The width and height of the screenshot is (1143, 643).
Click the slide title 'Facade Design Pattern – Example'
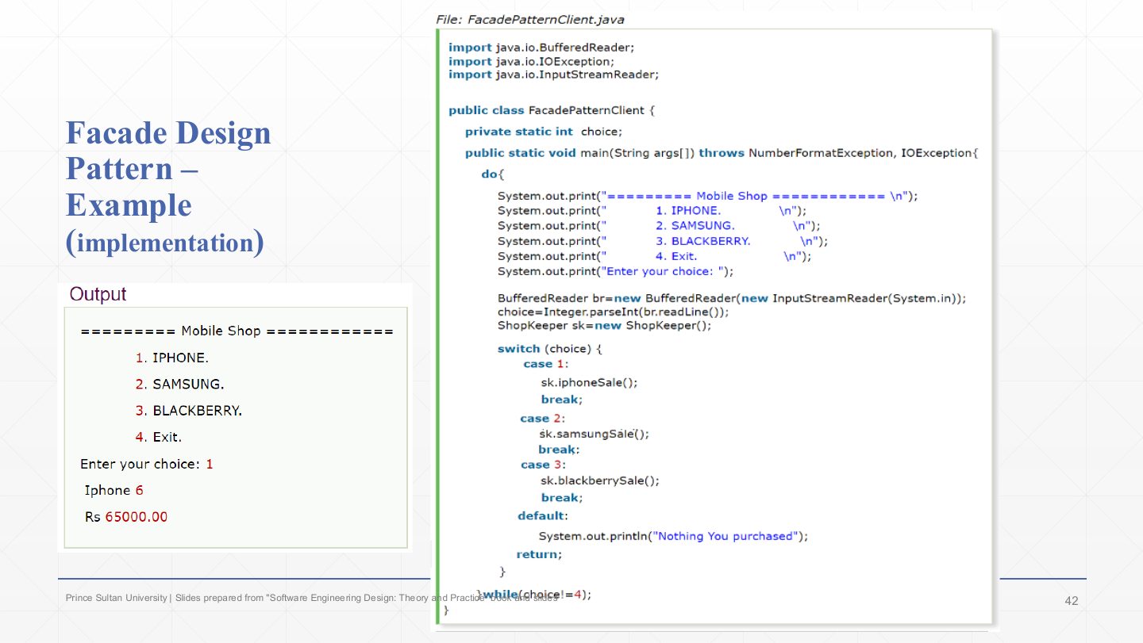pyautogui.click(x=168, y=168)
